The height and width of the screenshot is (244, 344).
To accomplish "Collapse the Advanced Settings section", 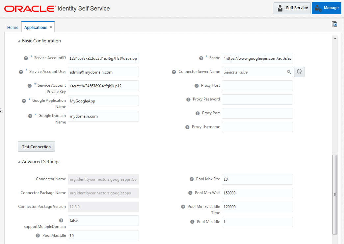I will [x=19, y=162].
